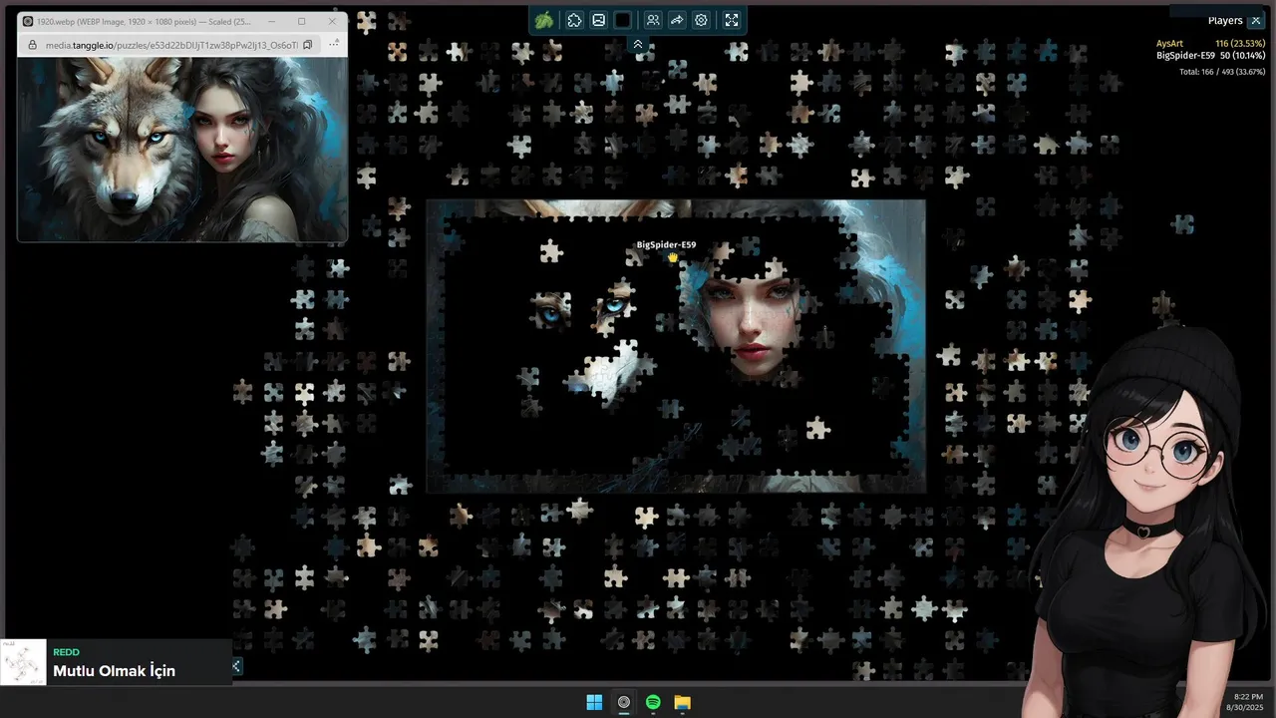
Task: Click the album art in the song widget
Action: pos(24,662)
